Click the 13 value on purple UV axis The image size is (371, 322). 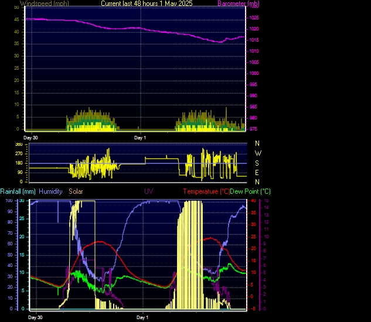tap(267, 215)
